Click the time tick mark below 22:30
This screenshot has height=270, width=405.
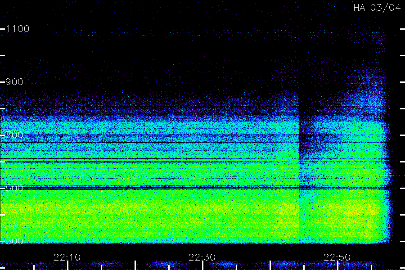click(x=203, y=265)
